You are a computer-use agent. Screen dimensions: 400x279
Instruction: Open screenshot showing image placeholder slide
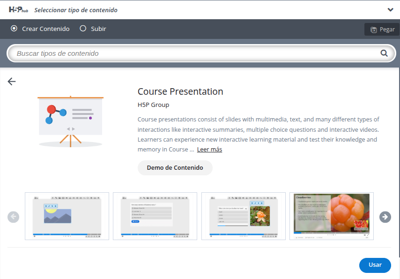tap(67, 216)
